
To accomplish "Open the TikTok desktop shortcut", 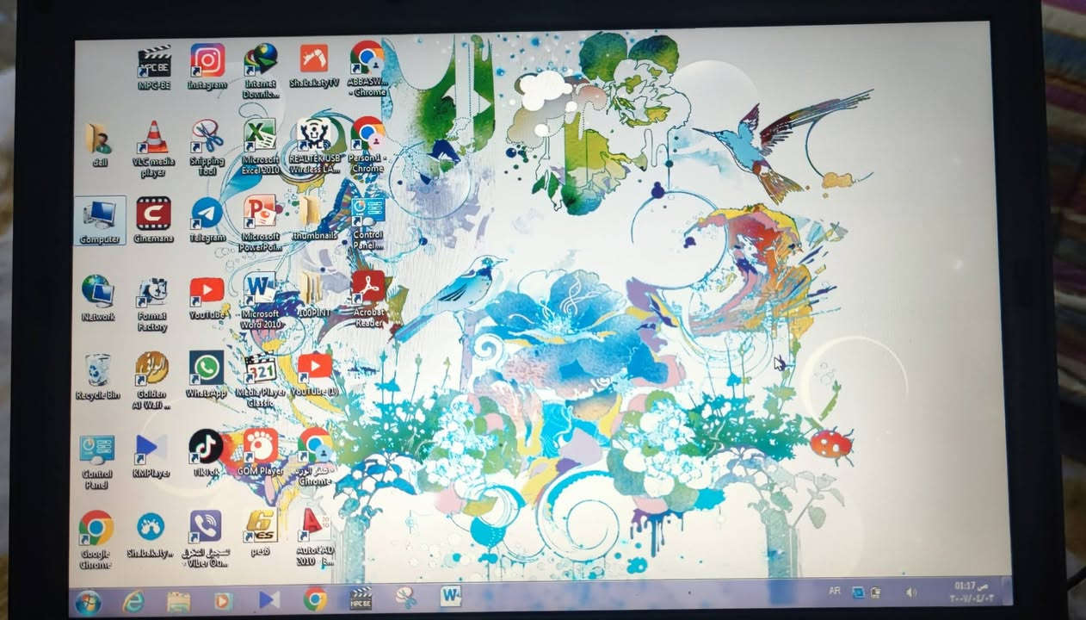I will [x=206, y=453].
